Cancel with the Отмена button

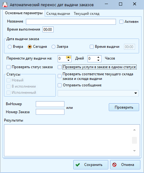(x=125, y=165)
